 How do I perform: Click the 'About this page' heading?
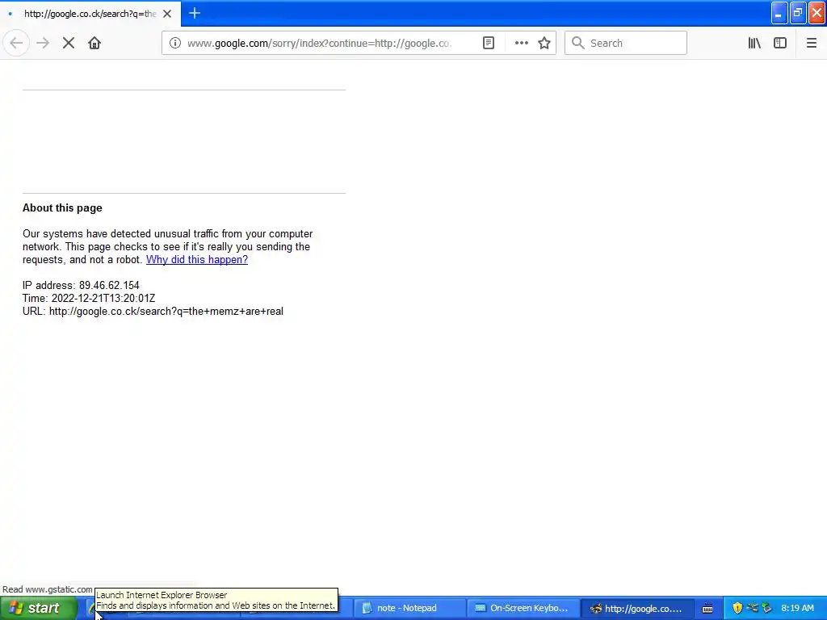click(x=62, y=207)
